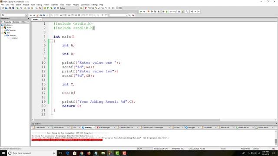Click the Redo toolbar icon
278x156 pixels.
21,8
